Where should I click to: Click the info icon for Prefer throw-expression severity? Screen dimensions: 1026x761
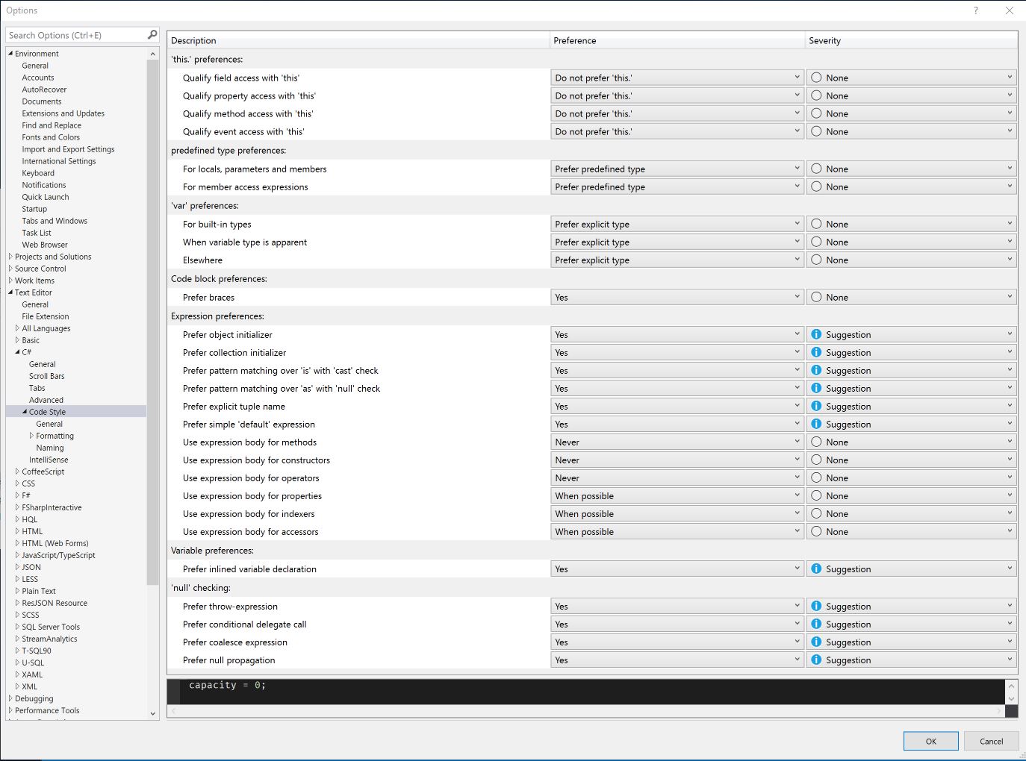816,607
